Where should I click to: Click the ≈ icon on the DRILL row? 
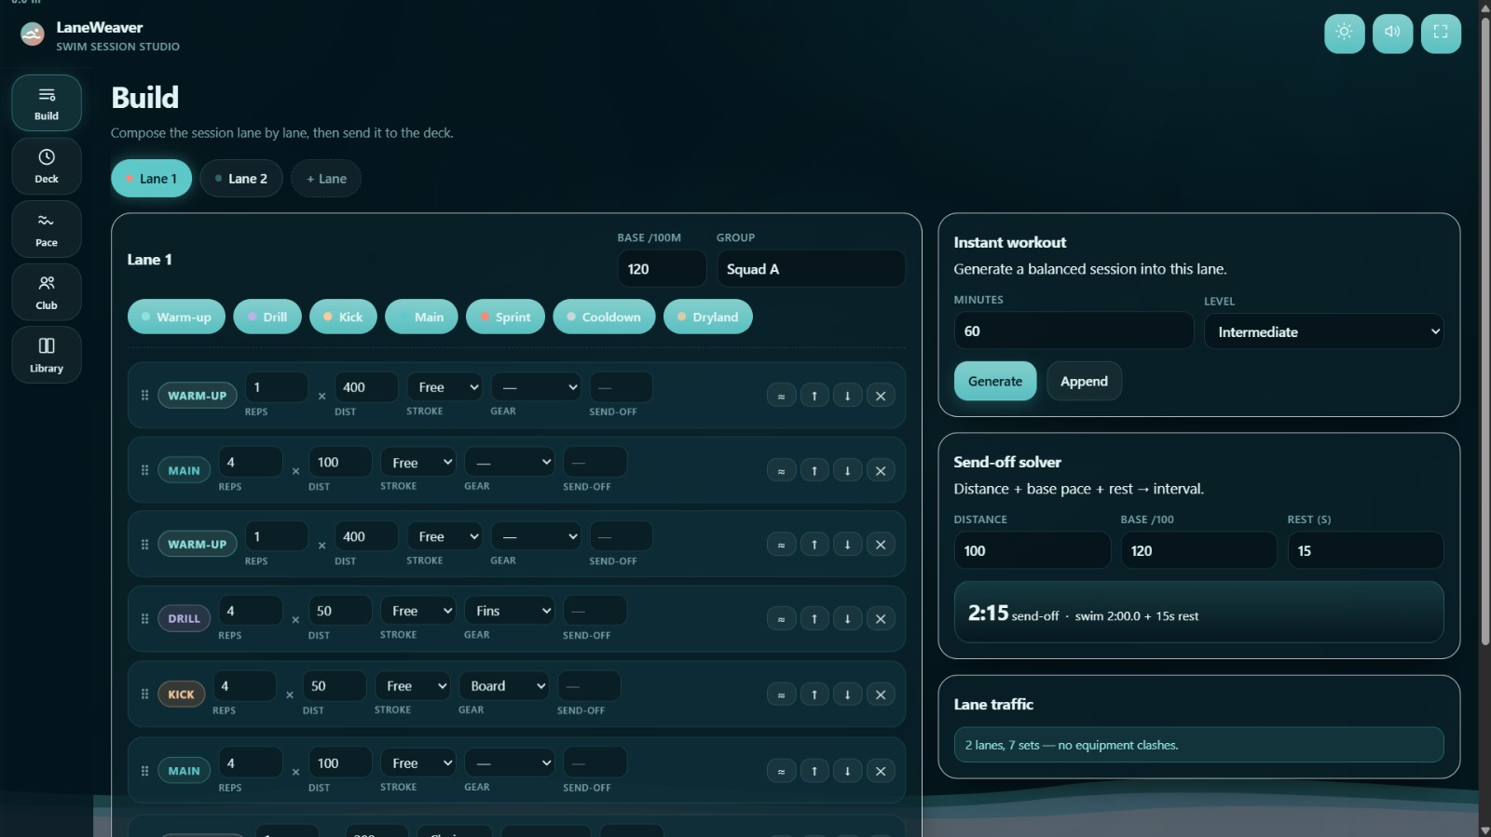(781, 619)
